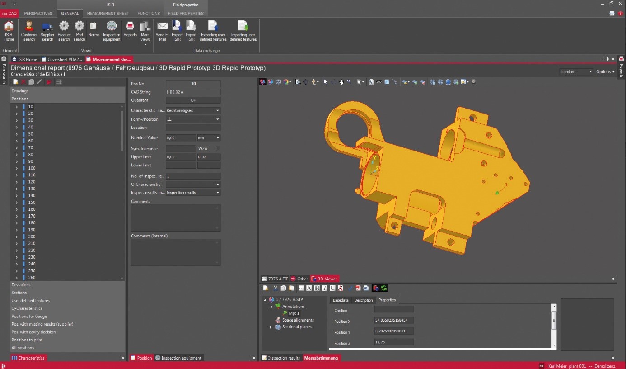The width and height of the screenshot is (626, 369).
Task: Click the Options button
Action: [x=605, y=72]
